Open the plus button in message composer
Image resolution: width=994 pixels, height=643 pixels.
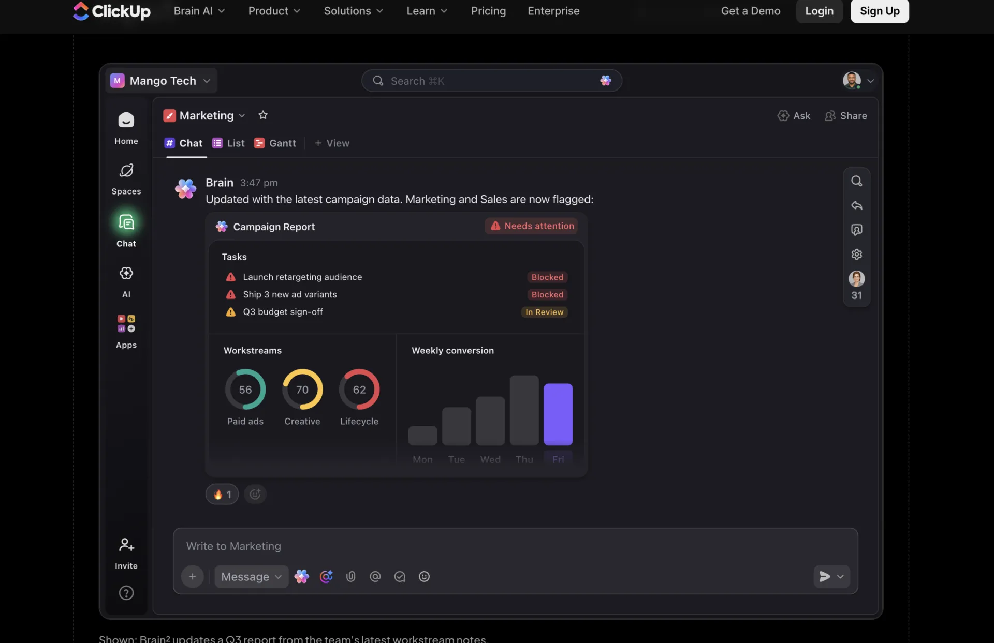coord(193,576)
